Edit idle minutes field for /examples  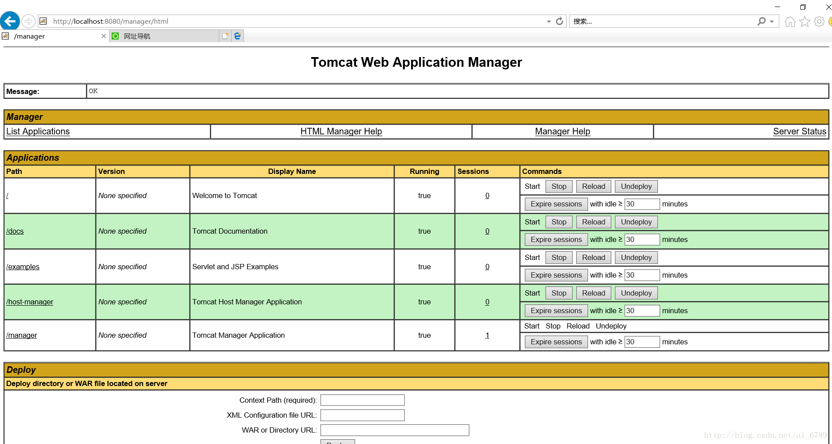(x=642, y=275)
